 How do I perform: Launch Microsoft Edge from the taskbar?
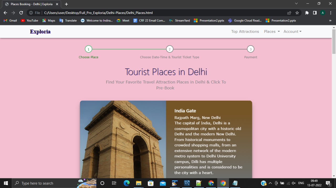pos(127,183)
